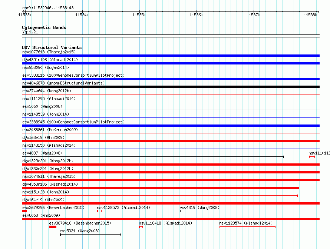The height and width of the screenshot is (249, 330).
Task: Click the small red esv3679396 block
Action: (x=24, y=211)
